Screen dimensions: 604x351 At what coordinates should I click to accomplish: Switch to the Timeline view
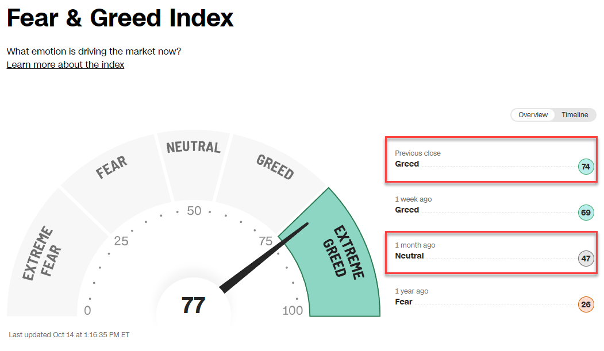tap(575, 115)
